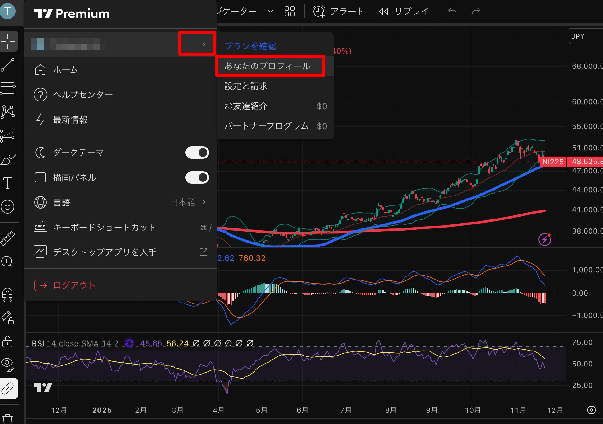Expand the user account submenu chevron
Screen dimensions: 603x424
pyautogui.click(x=204, y=45)
